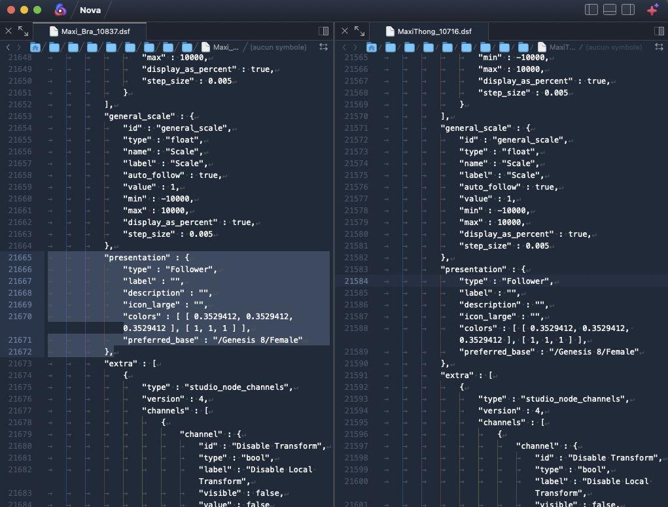
Task: Click "colors" key on left line 21670
Action: click(142, 316)
